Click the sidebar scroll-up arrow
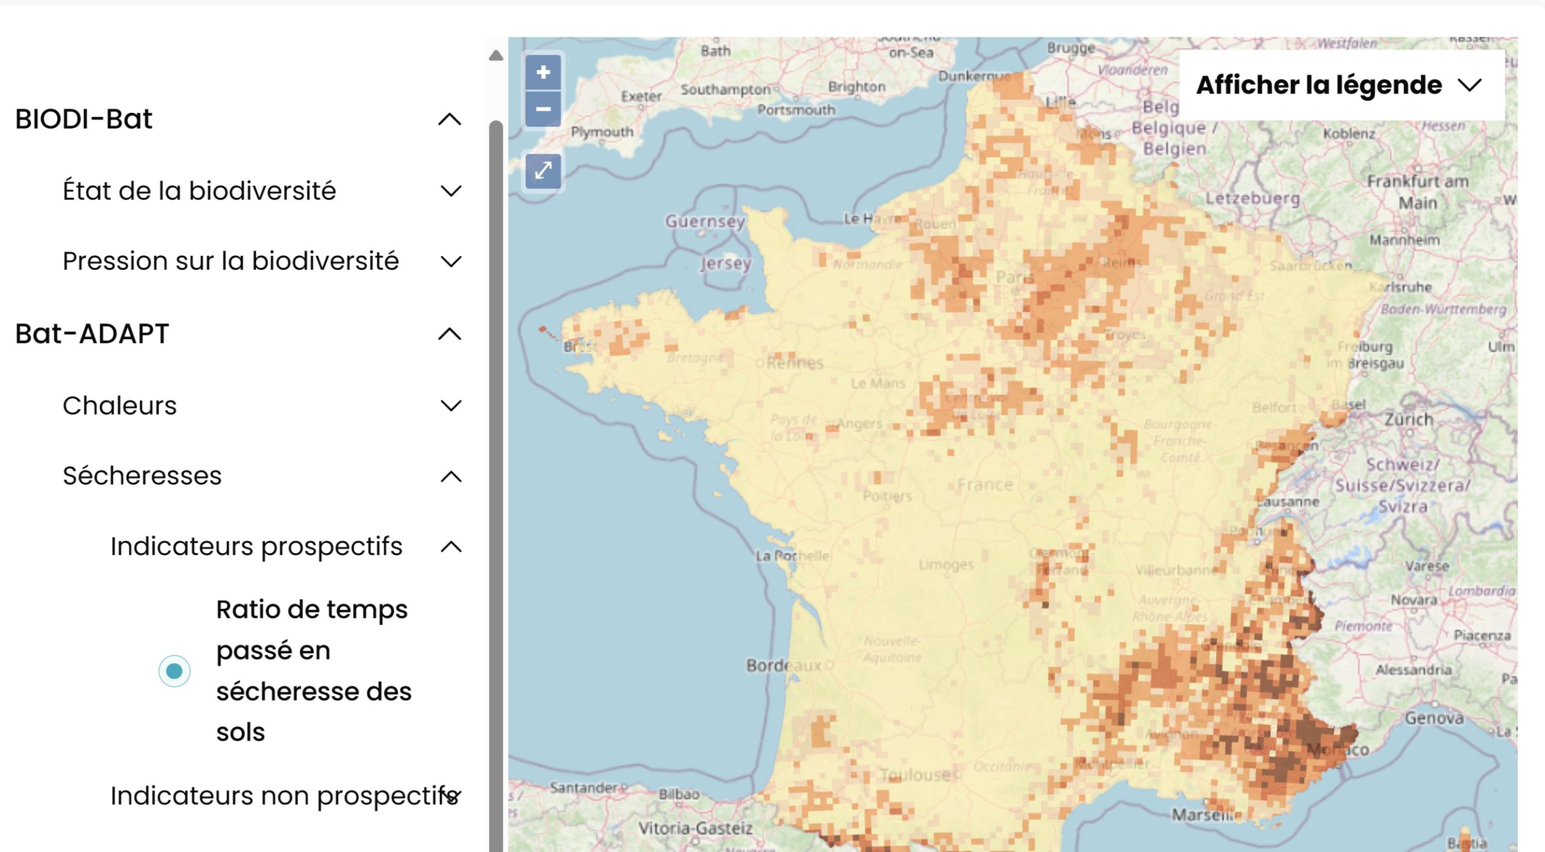 coord(495,56)
